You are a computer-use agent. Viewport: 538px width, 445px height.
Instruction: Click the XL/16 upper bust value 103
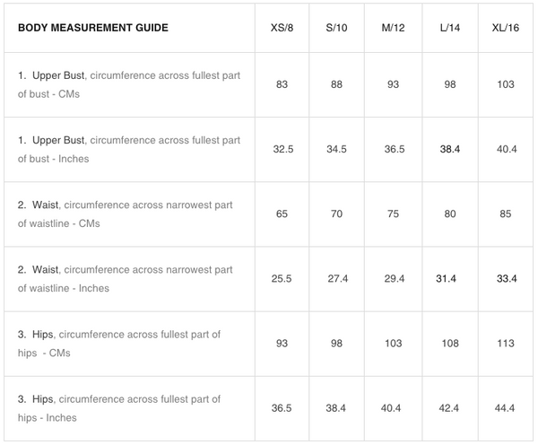point(506,84)
